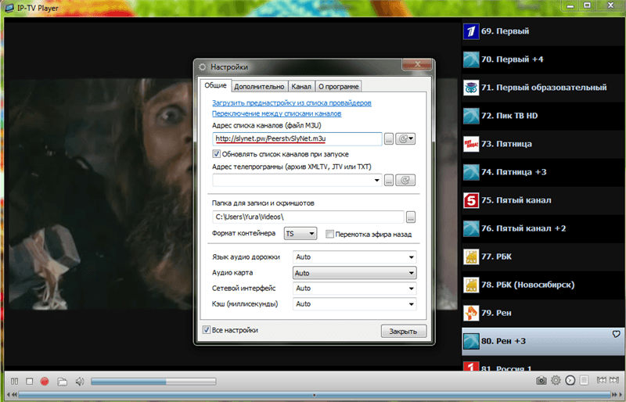The image size is (626, 402).
Task: Click the 78. РБК (Новосибирск) logo
Action: click(x=471, y=285)
